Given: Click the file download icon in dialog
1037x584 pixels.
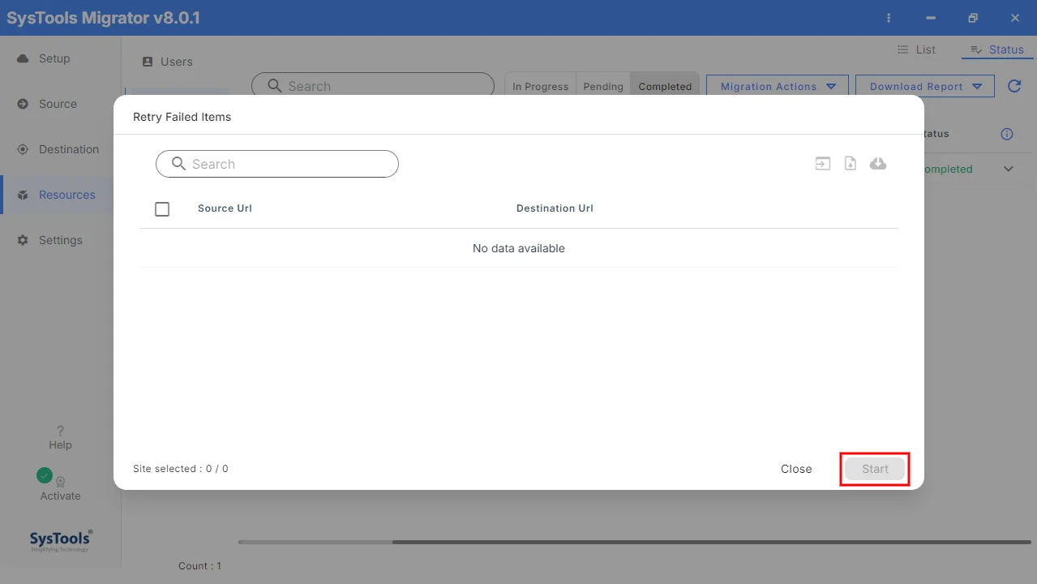Looking at the screenshot, I should [851, 164].
